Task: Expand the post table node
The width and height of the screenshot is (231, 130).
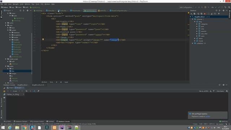Action: 197,26
